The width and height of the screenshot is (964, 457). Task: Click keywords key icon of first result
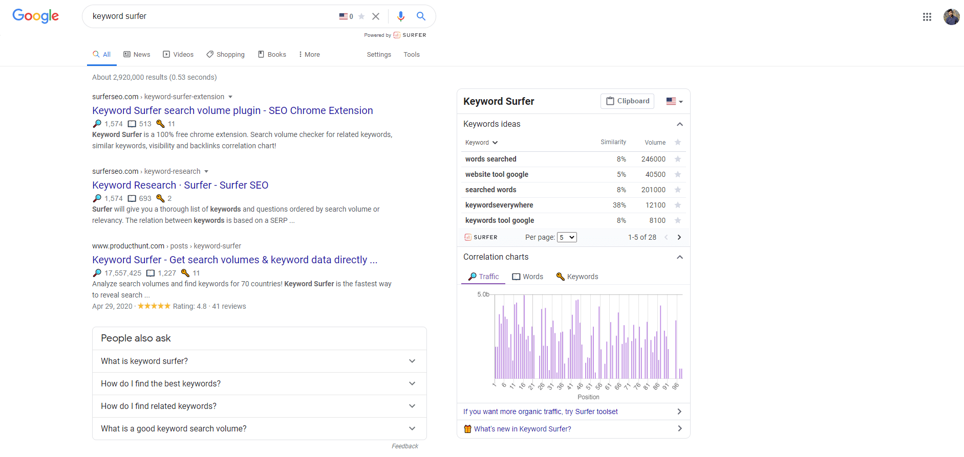click(x=160, y=124)
